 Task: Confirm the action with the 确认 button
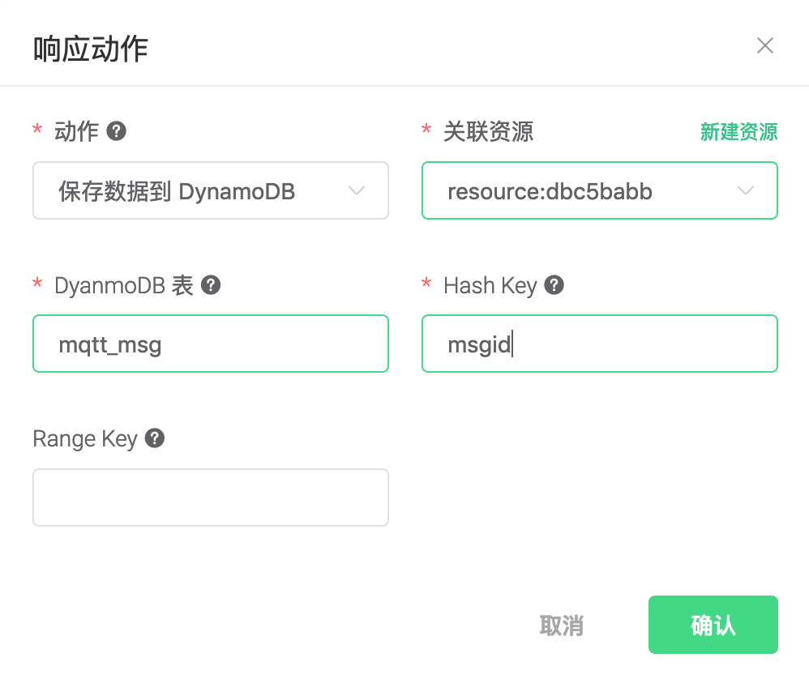pos(713,625)
